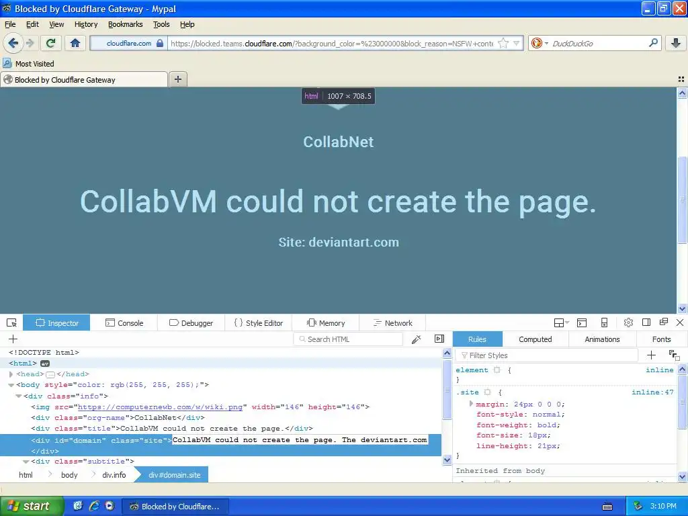688x516 pixels.
Task: Collapse the body node
Action: pos(11,385)
